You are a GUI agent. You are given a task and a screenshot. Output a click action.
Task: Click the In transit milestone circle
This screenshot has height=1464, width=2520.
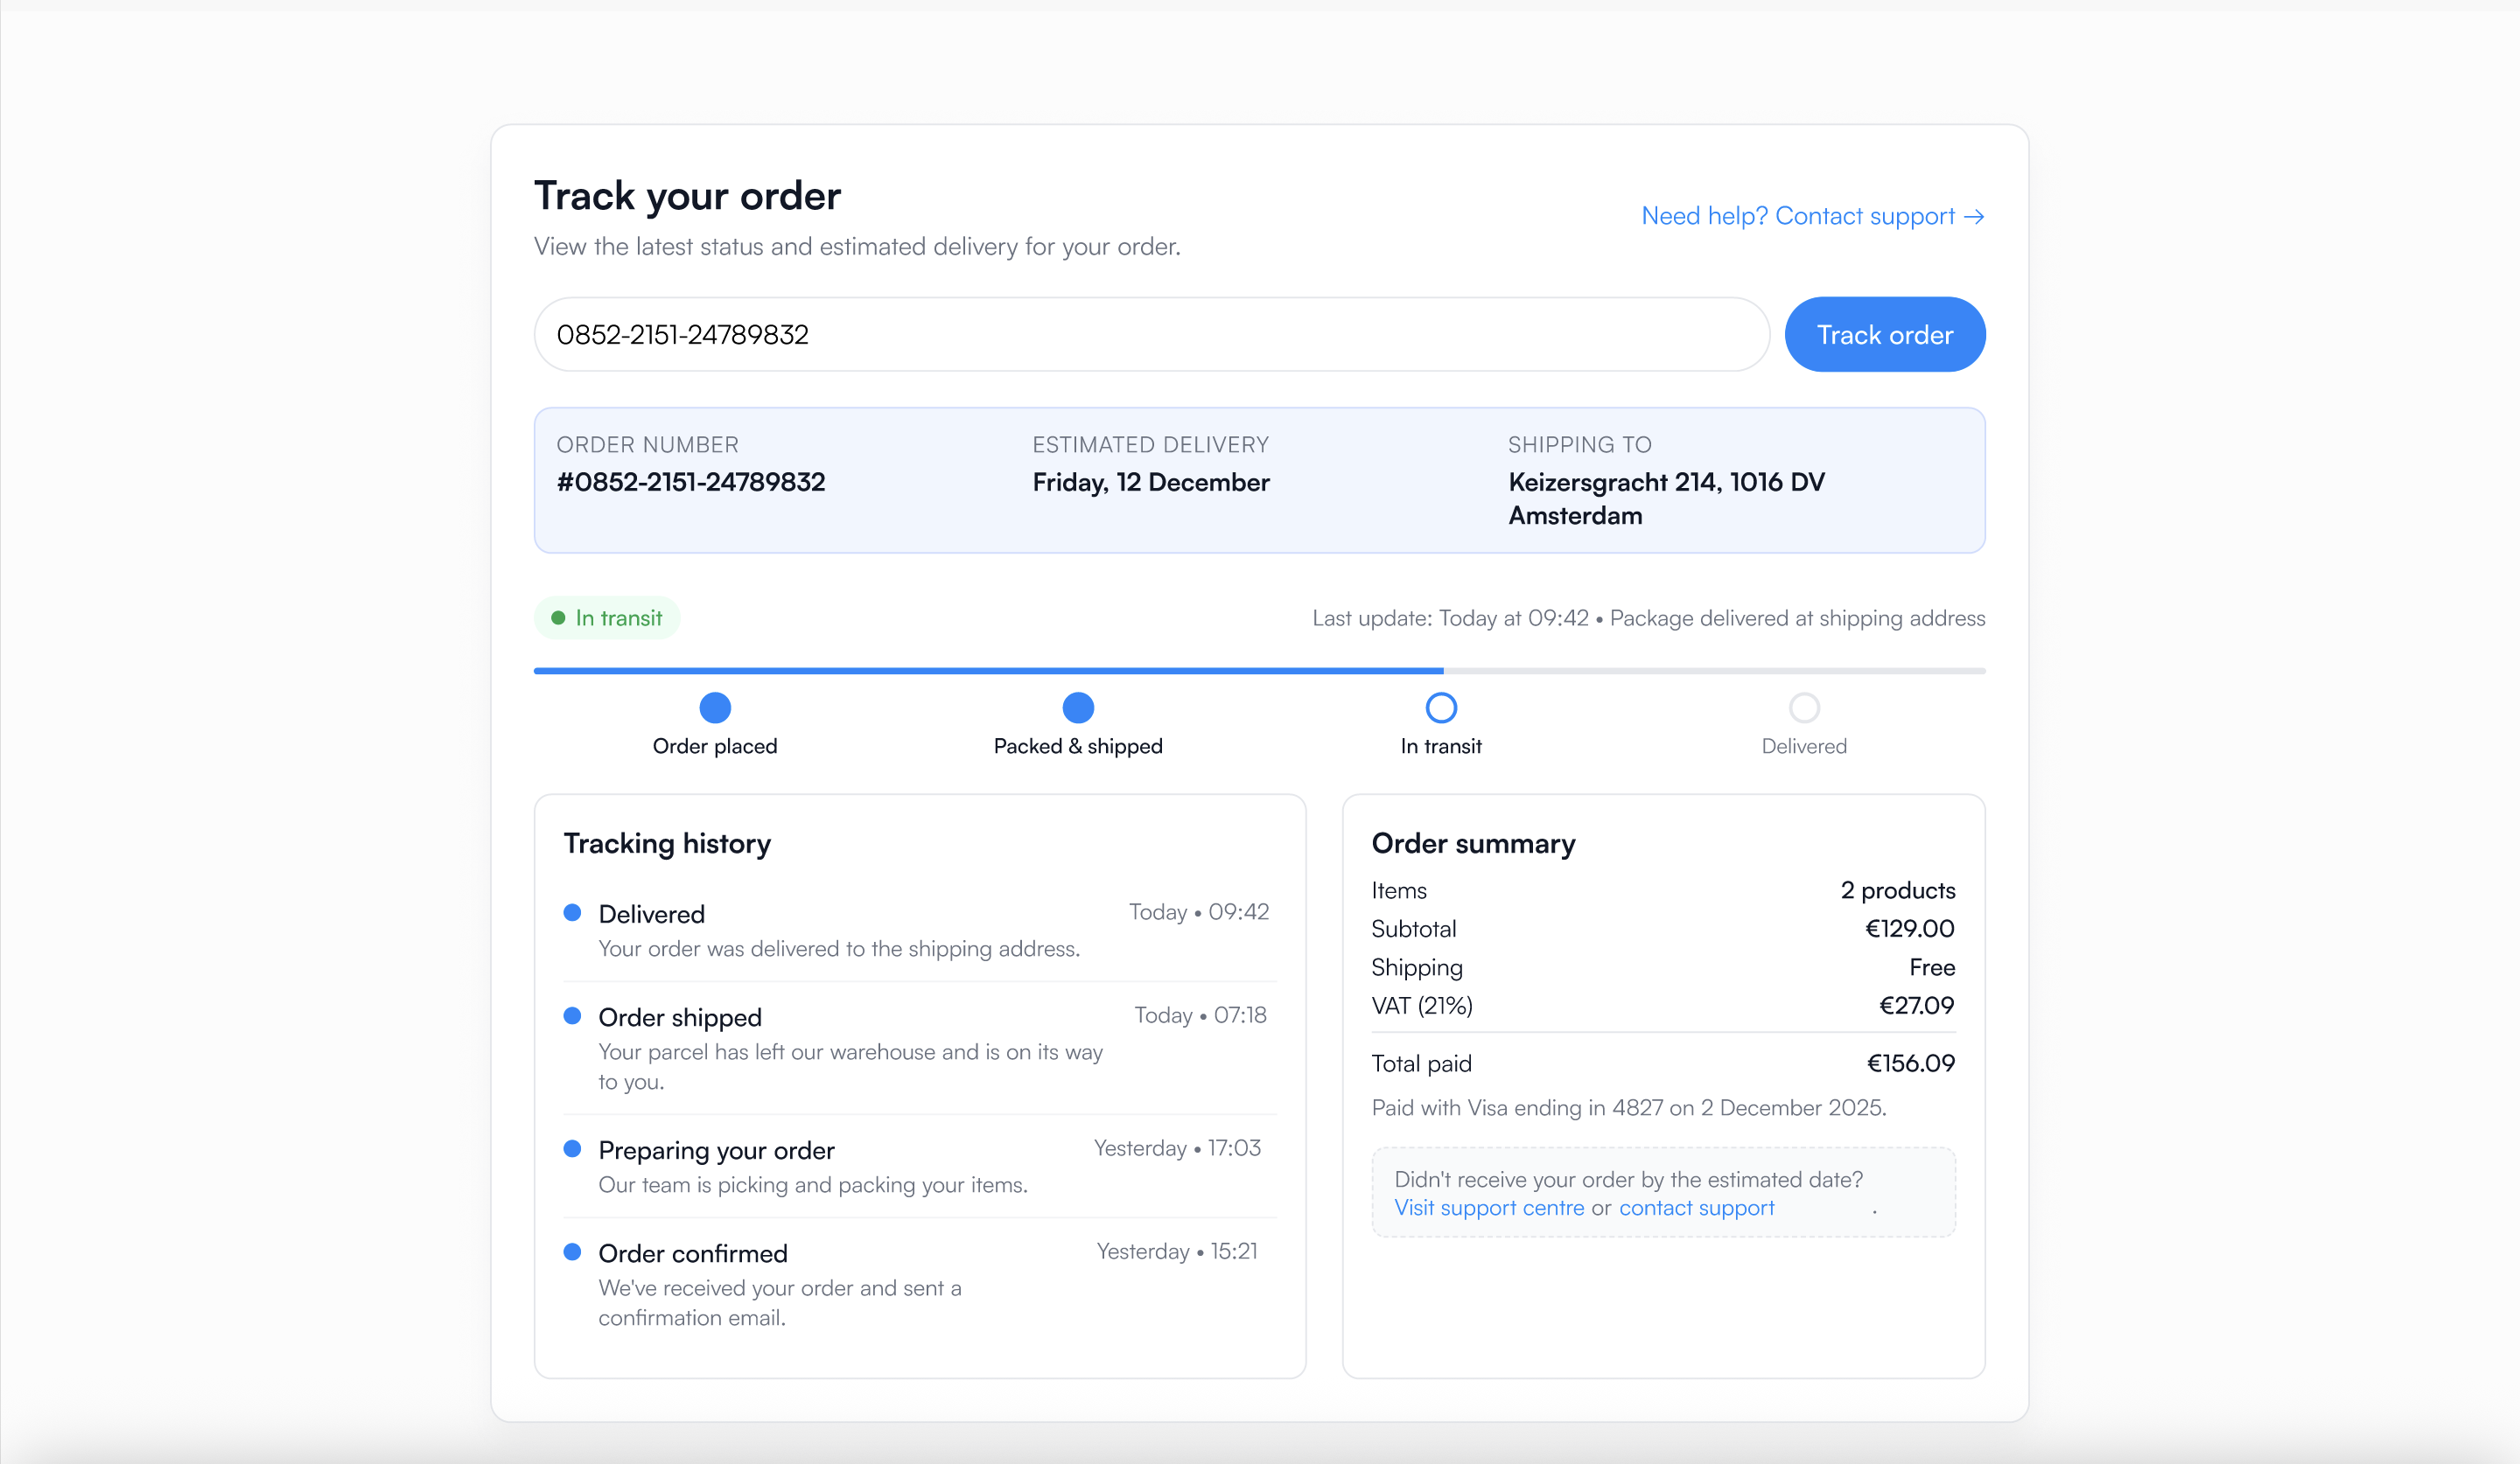pyautogui.click(x=1440, y=707)
